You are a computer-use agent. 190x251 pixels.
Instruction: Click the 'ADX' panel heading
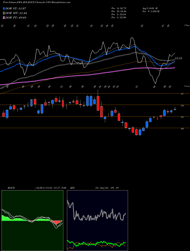72,188
